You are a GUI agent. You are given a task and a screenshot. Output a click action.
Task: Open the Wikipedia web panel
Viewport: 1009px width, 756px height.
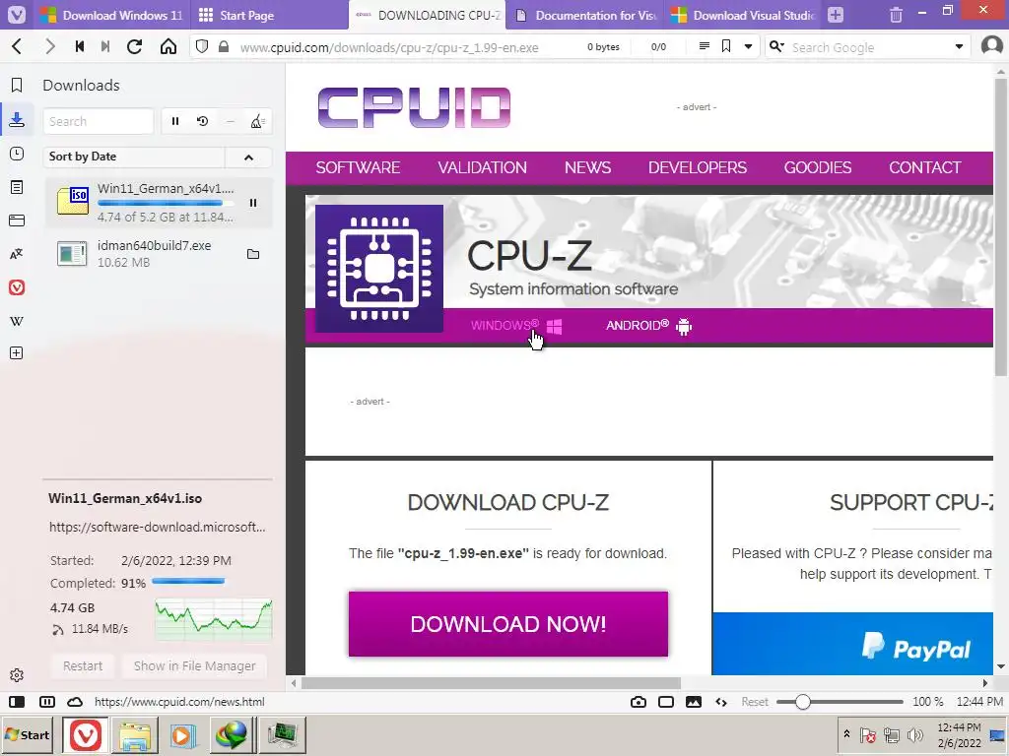(x=17, y=321)
